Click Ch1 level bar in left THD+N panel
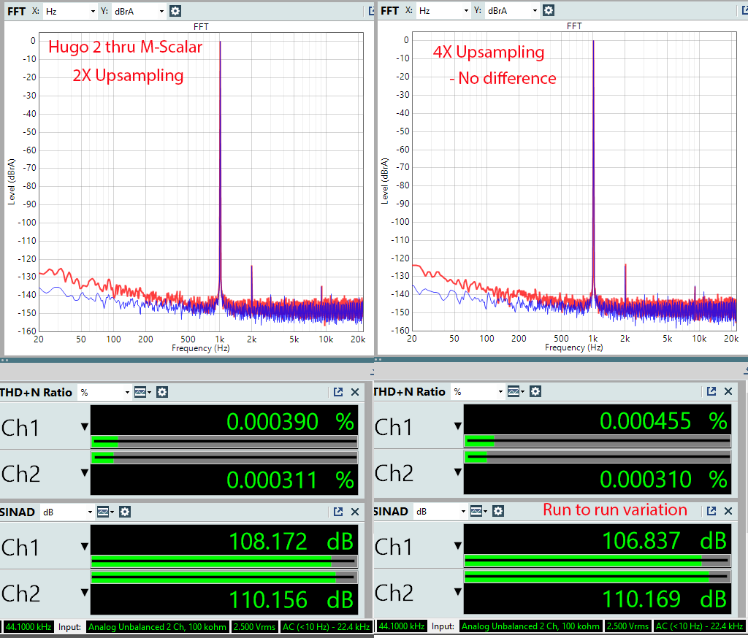 [x=224, y=442]
